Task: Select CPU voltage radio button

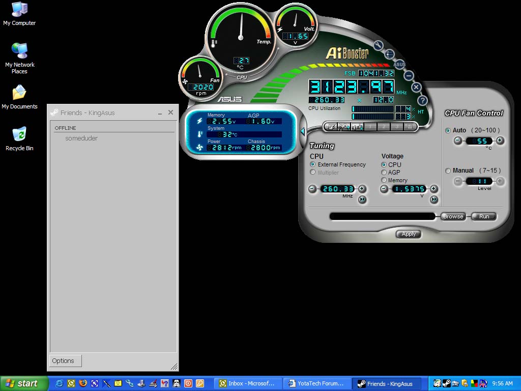Action: (x=384, y=164)
